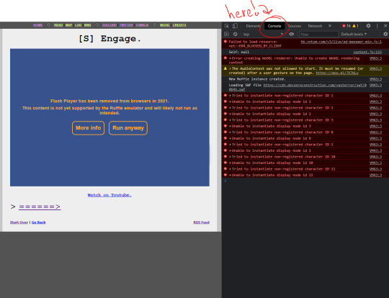Focus the console Filter input field
389x298 pixels.
[x=318, y=35]
